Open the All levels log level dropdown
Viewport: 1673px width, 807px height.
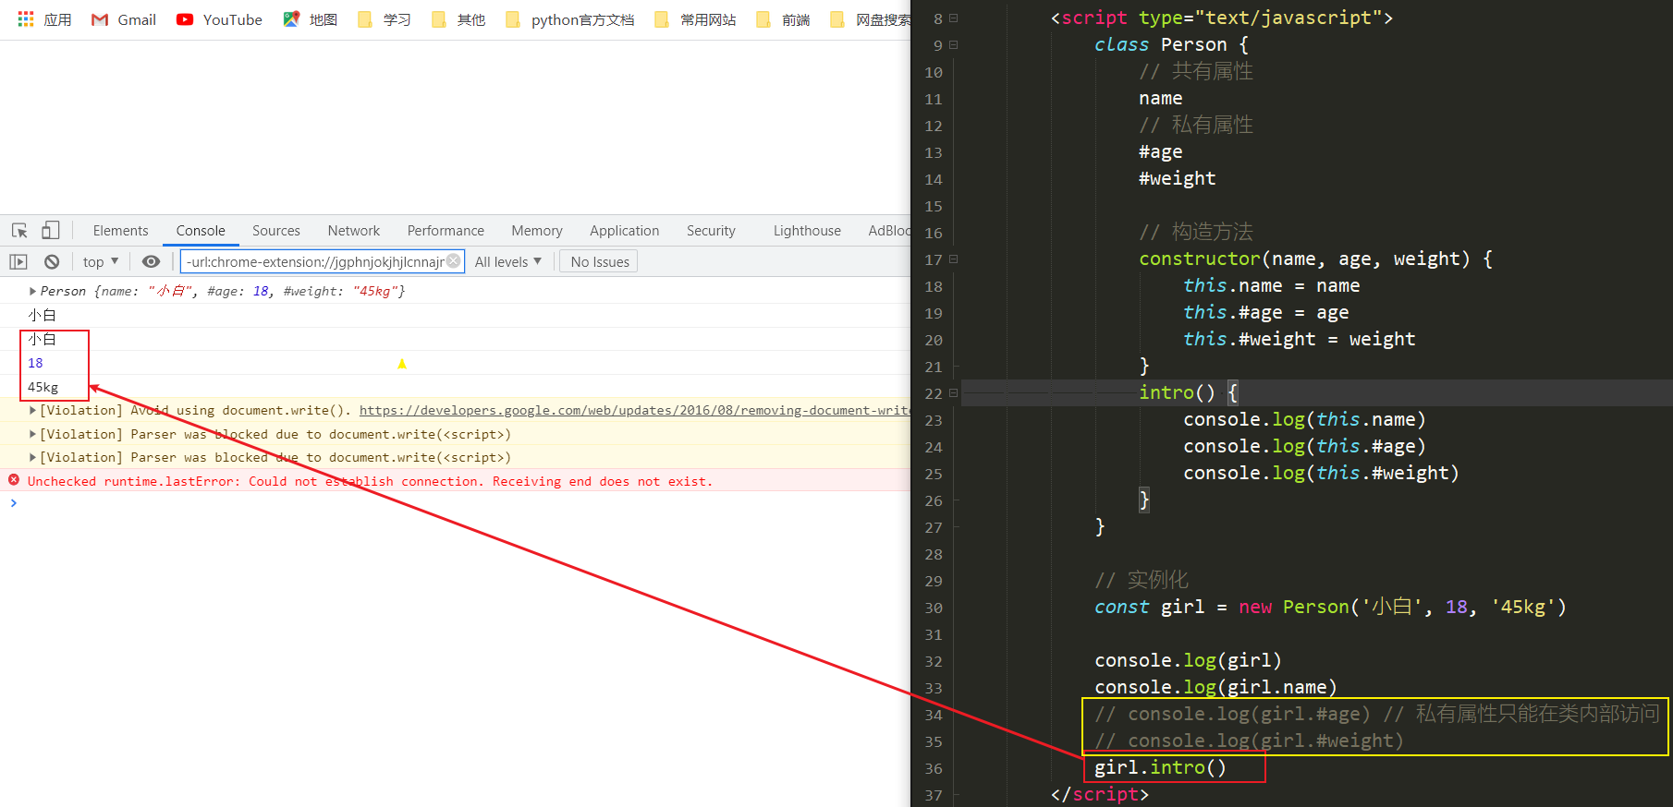[x=508, y=262]
